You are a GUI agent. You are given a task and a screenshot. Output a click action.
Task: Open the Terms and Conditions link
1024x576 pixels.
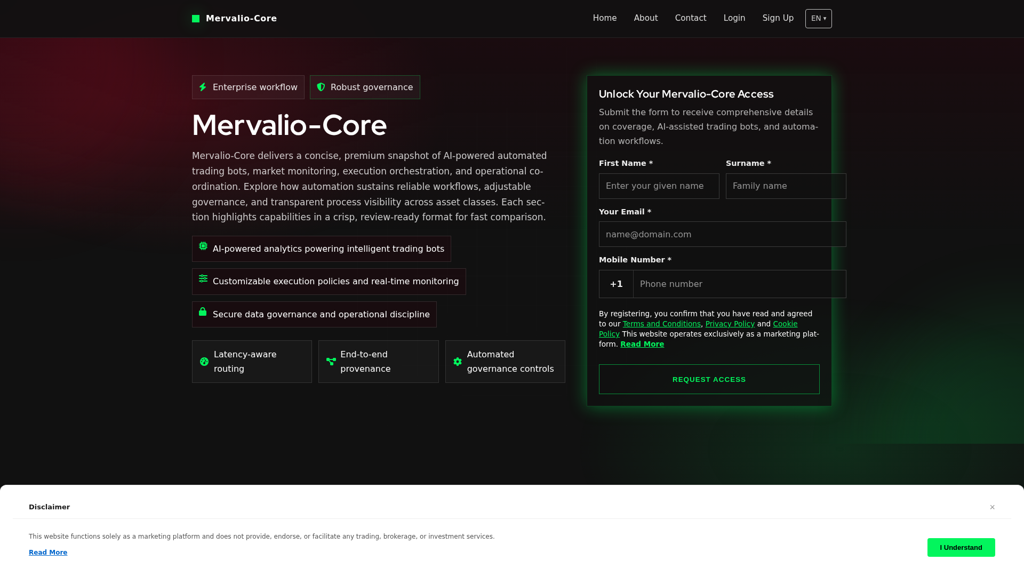(x=662, y=324)
